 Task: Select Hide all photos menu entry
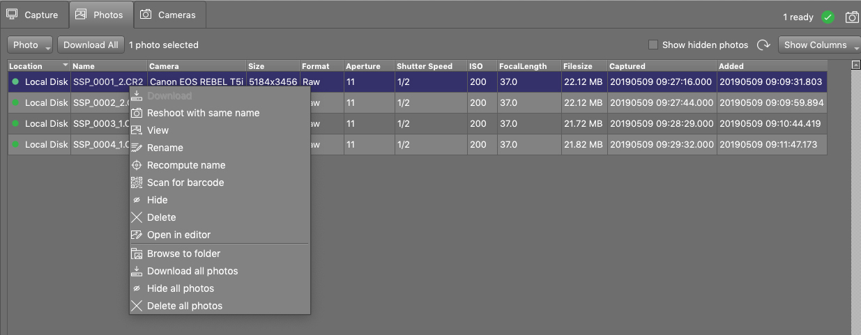tap(180, 288)
